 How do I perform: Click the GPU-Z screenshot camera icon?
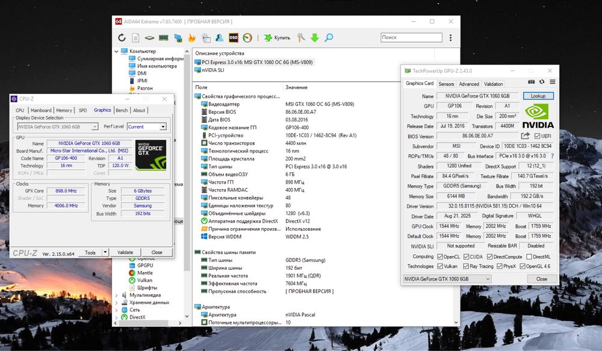pyautogui.click(x=531, y=82)
